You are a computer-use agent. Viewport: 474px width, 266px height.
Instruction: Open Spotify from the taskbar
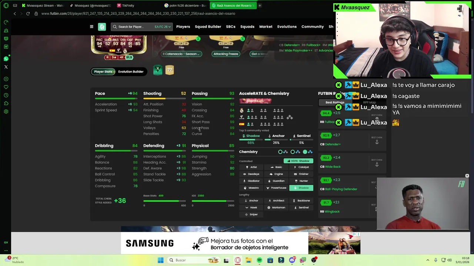pyautogui.click(x=259, y=260)
